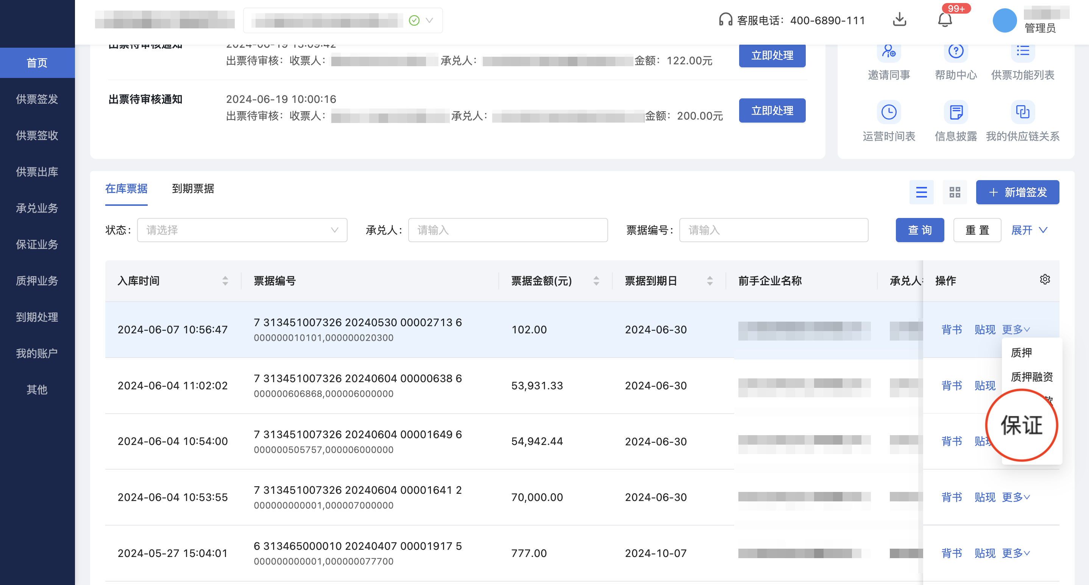1089x585 pixels.
Task: Click the download icon in the top bar
Action: (900, 20)
